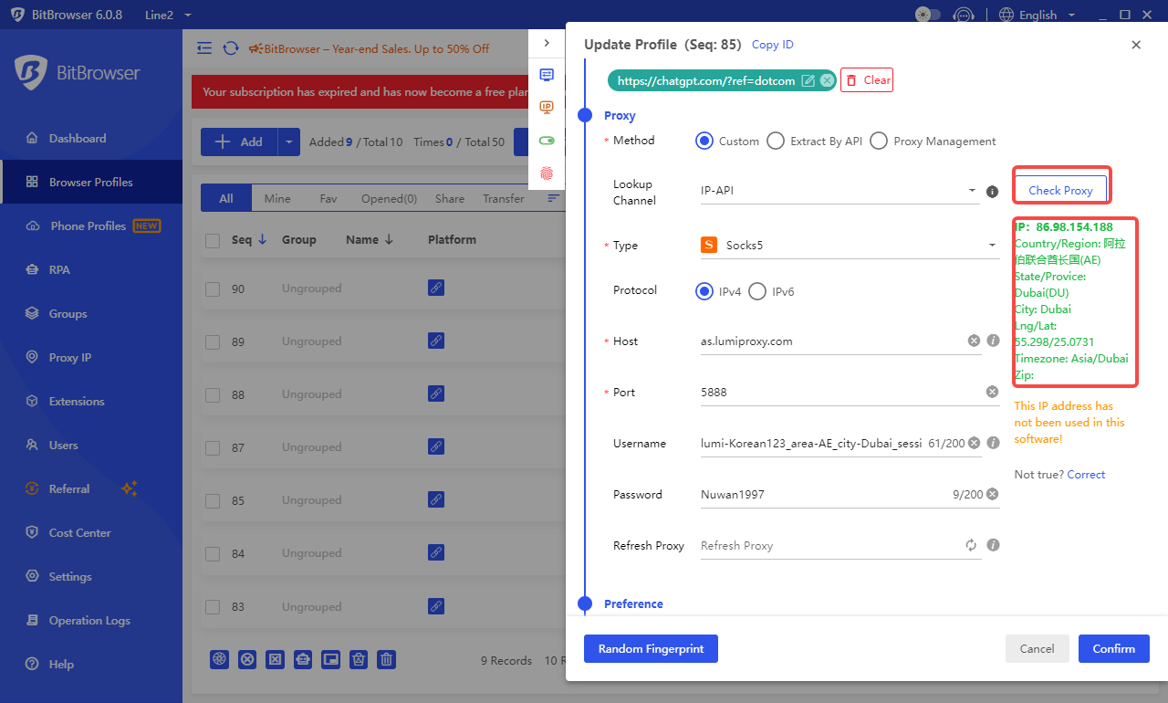The height and width of the screenshot is (703, 1168).
Task: Collapse the left sidebar menu
Action: point(204,48)
